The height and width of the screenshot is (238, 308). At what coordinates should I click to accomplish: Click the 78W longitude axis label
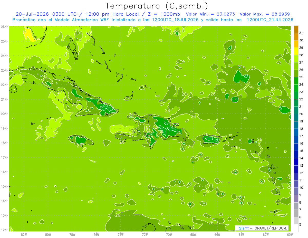click(x=72, y=234)
